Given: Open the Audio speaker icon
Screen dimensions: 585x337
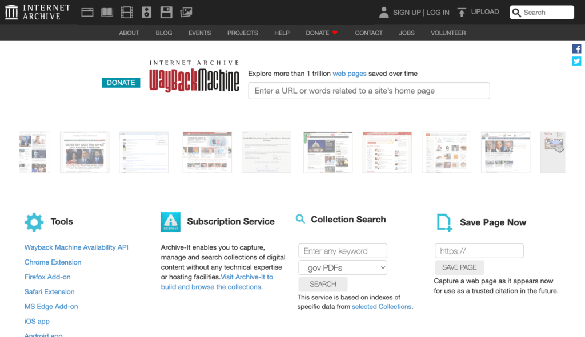Looking at the screenshot, I should pyautogui.click(x=146, y=12).
